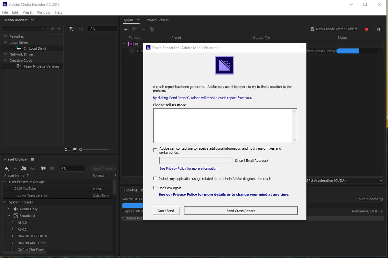Open the Help menu
Screen dimensions: 388x258
pyautogui.click(x=59, y=12)
